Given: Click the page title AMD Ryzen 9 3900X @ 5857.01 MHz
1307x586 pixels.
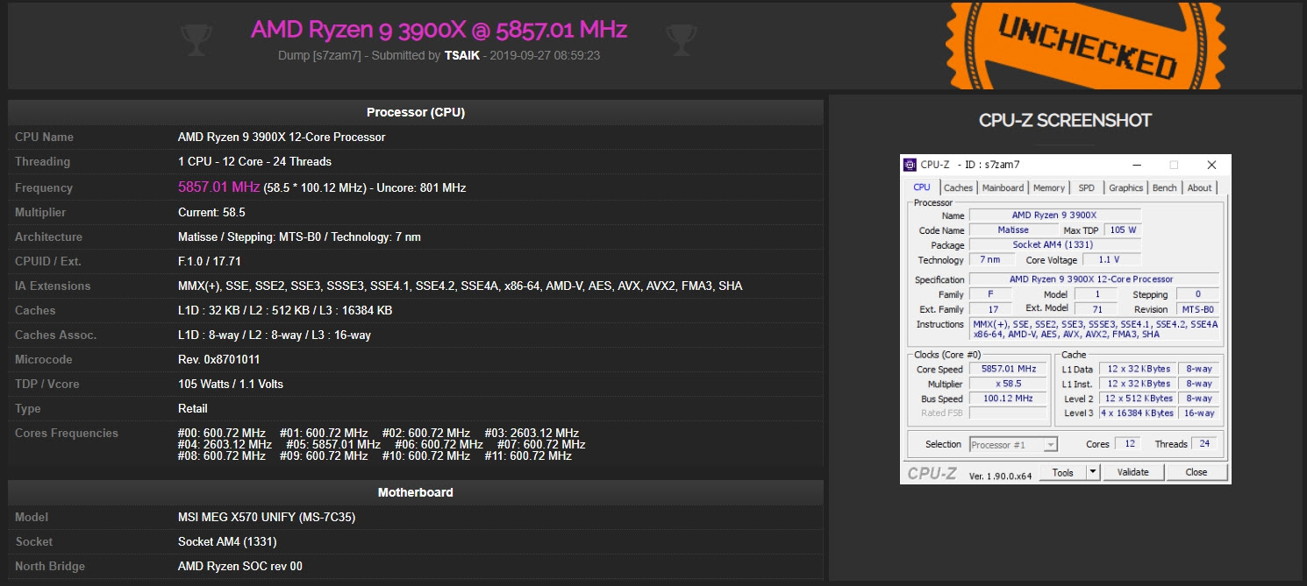Looking at the screenshot, I should [x=439, y=29].
